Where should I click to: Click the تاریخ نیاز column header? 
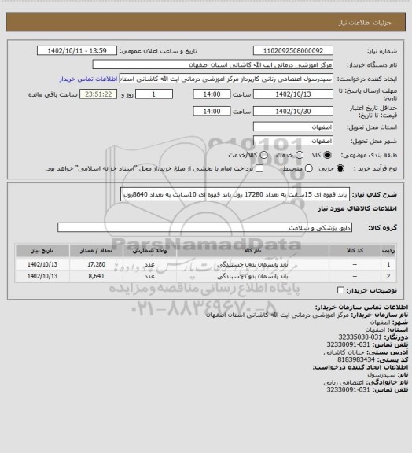click(x=42, y=250)
